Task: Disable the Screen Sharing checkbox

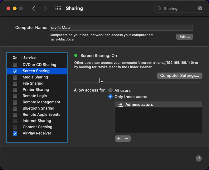Action: (15, 71)
